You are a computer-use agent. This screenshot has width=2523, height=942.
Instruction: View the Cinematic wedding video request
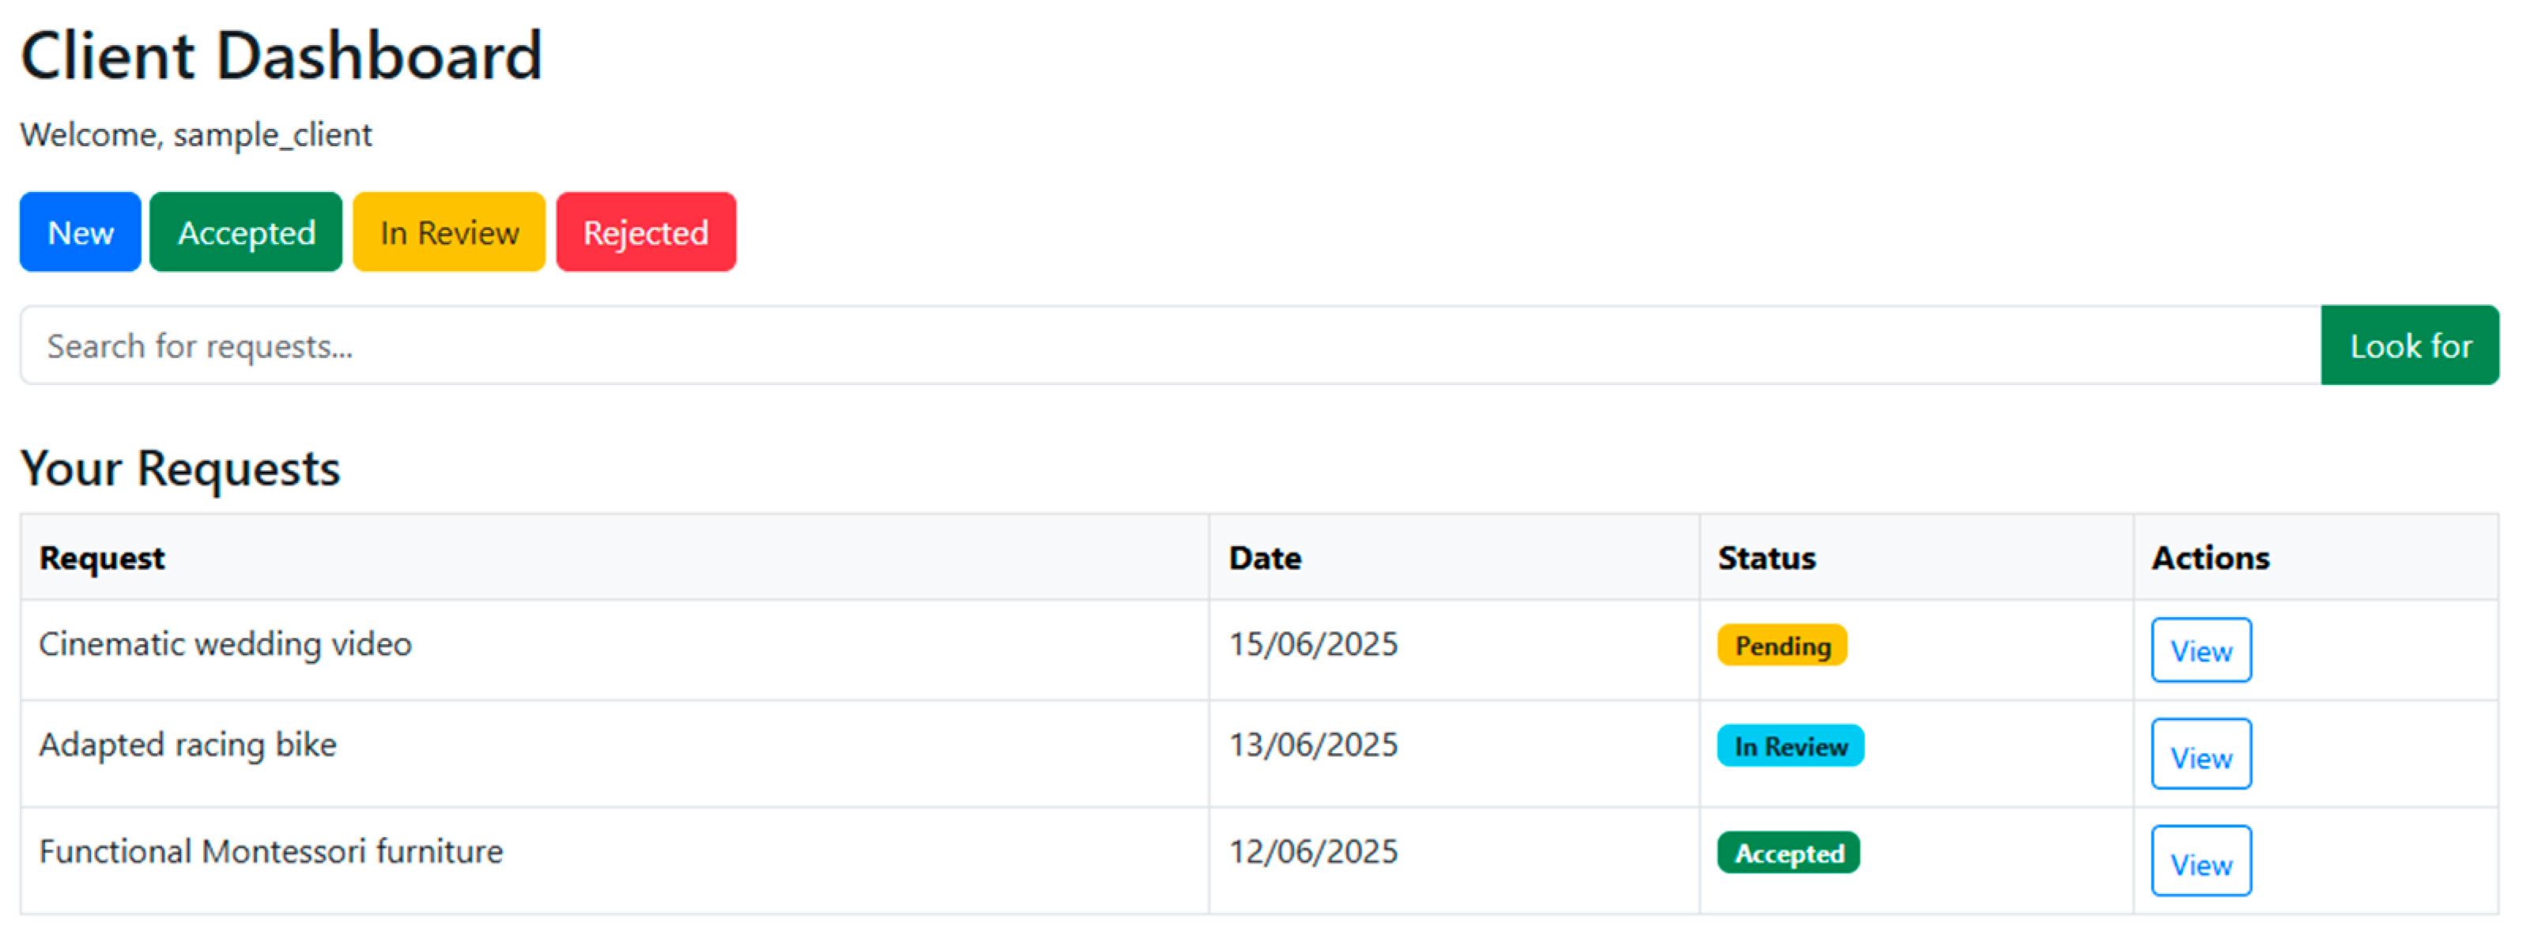point(2200,650)
